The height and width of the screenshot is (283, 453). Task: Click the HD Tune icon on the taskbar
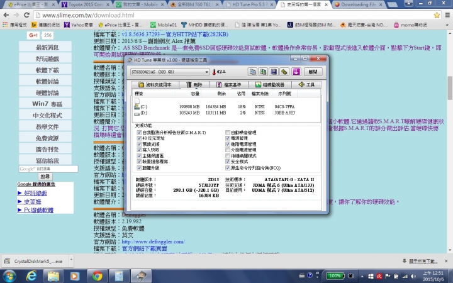tap(141, 276)
